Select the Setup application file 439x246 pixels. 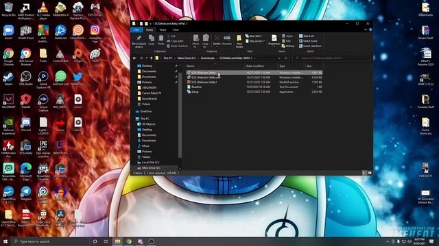pos(254,92)
